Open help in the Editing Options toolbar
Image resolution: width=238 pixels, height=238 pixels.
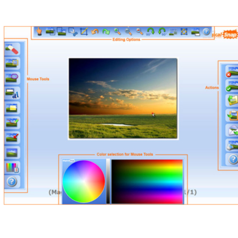click(207, 32)
